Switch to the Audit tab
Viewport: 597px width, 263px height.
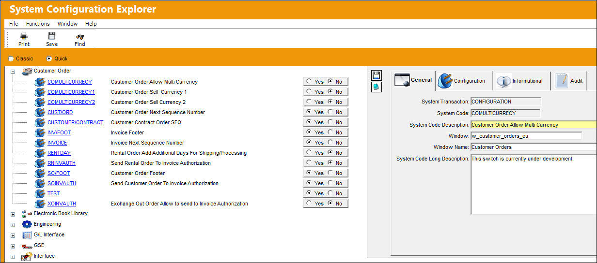tap(569, 81)
